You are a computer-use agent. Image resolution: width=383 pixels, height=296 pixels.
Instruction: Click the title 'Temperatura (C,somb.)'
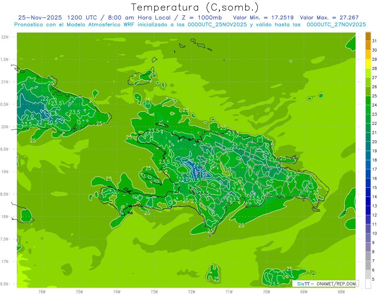195,7
